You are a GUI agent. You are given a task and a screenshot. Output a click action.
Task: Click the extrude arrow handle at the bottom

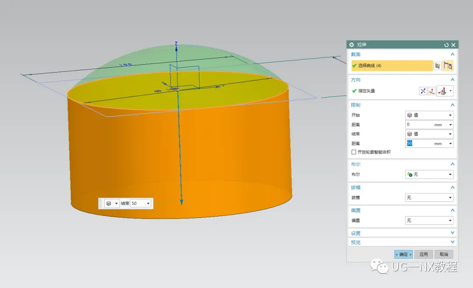pos(182,202)
